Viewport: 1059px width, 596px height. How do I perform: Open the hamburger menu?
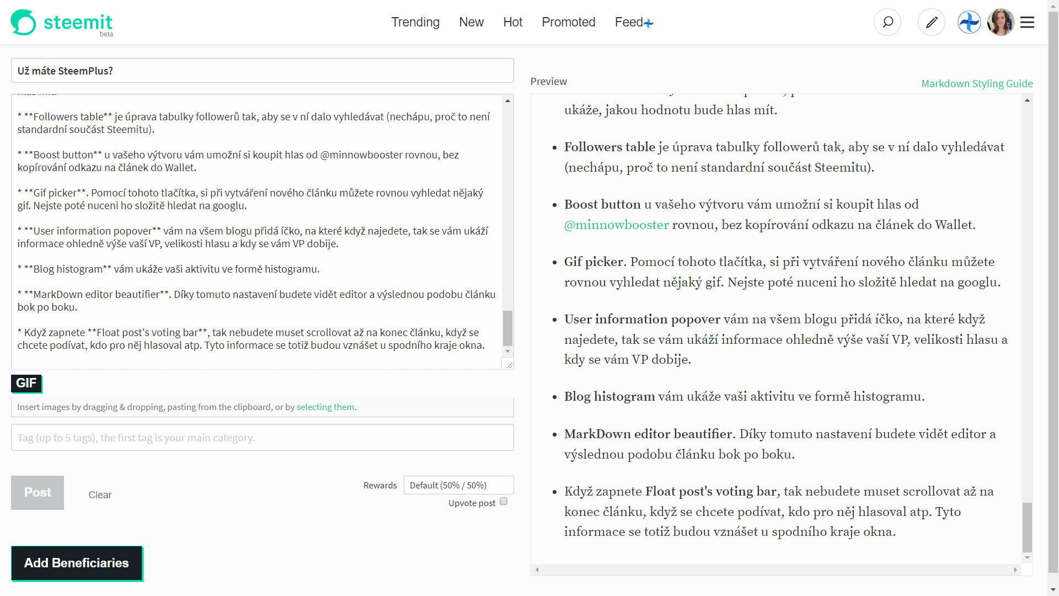(x=1027, y=22)
